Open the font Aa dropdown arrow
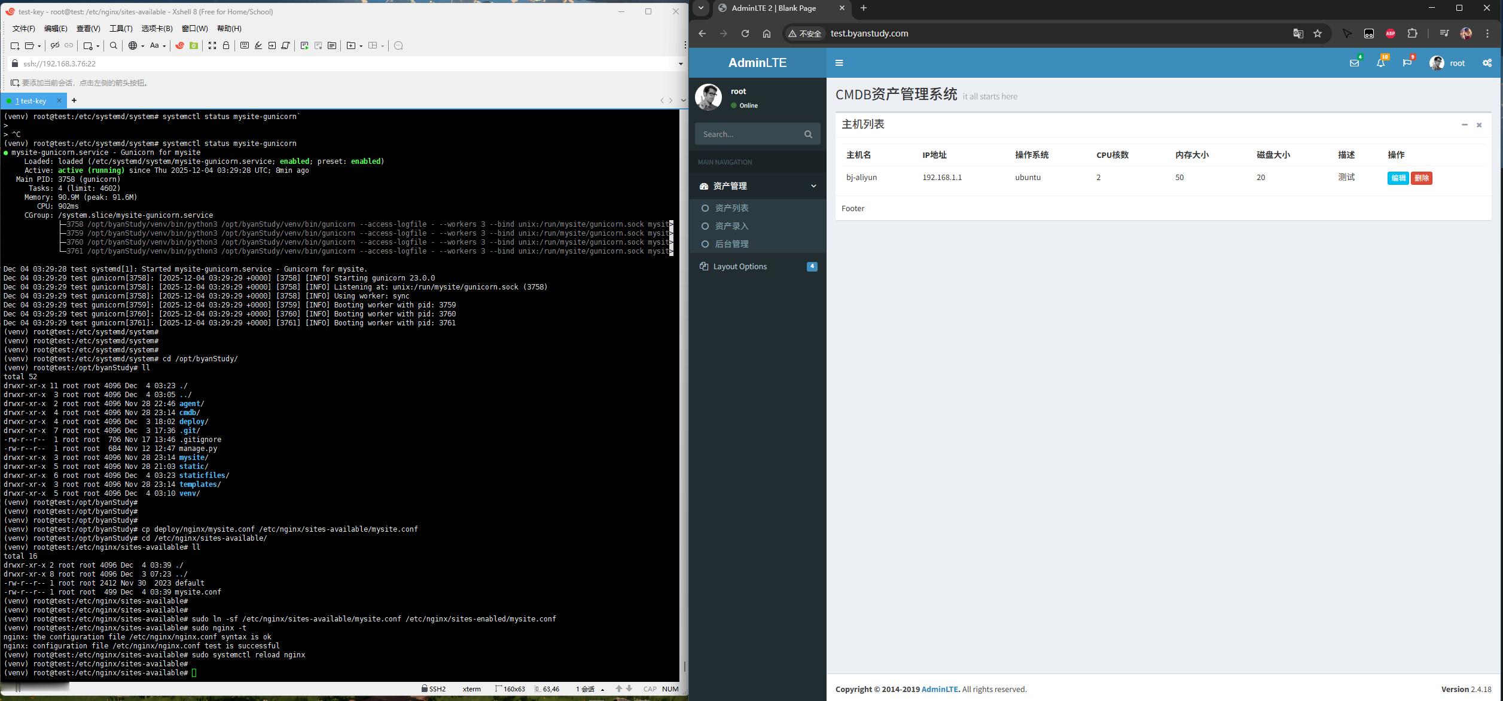The image size is (1503, 701). (x=164, y=46)
